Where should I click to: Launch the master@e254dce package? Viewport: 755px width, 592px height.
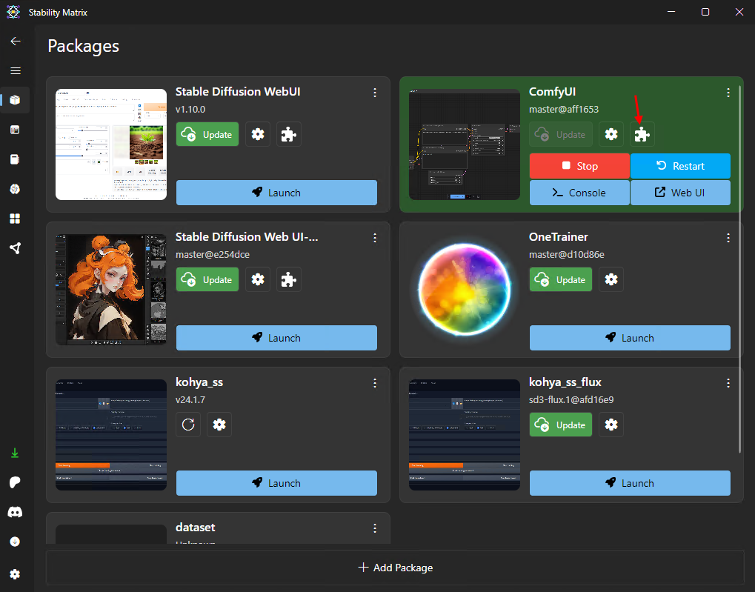click(x=276, y=338)
